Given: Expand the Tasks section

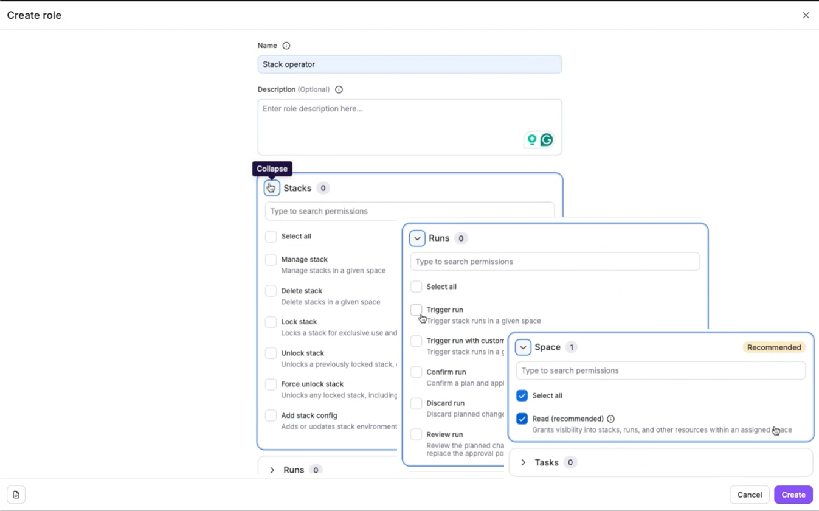Looking at the screenshot, I should click(x=523, y=462).
